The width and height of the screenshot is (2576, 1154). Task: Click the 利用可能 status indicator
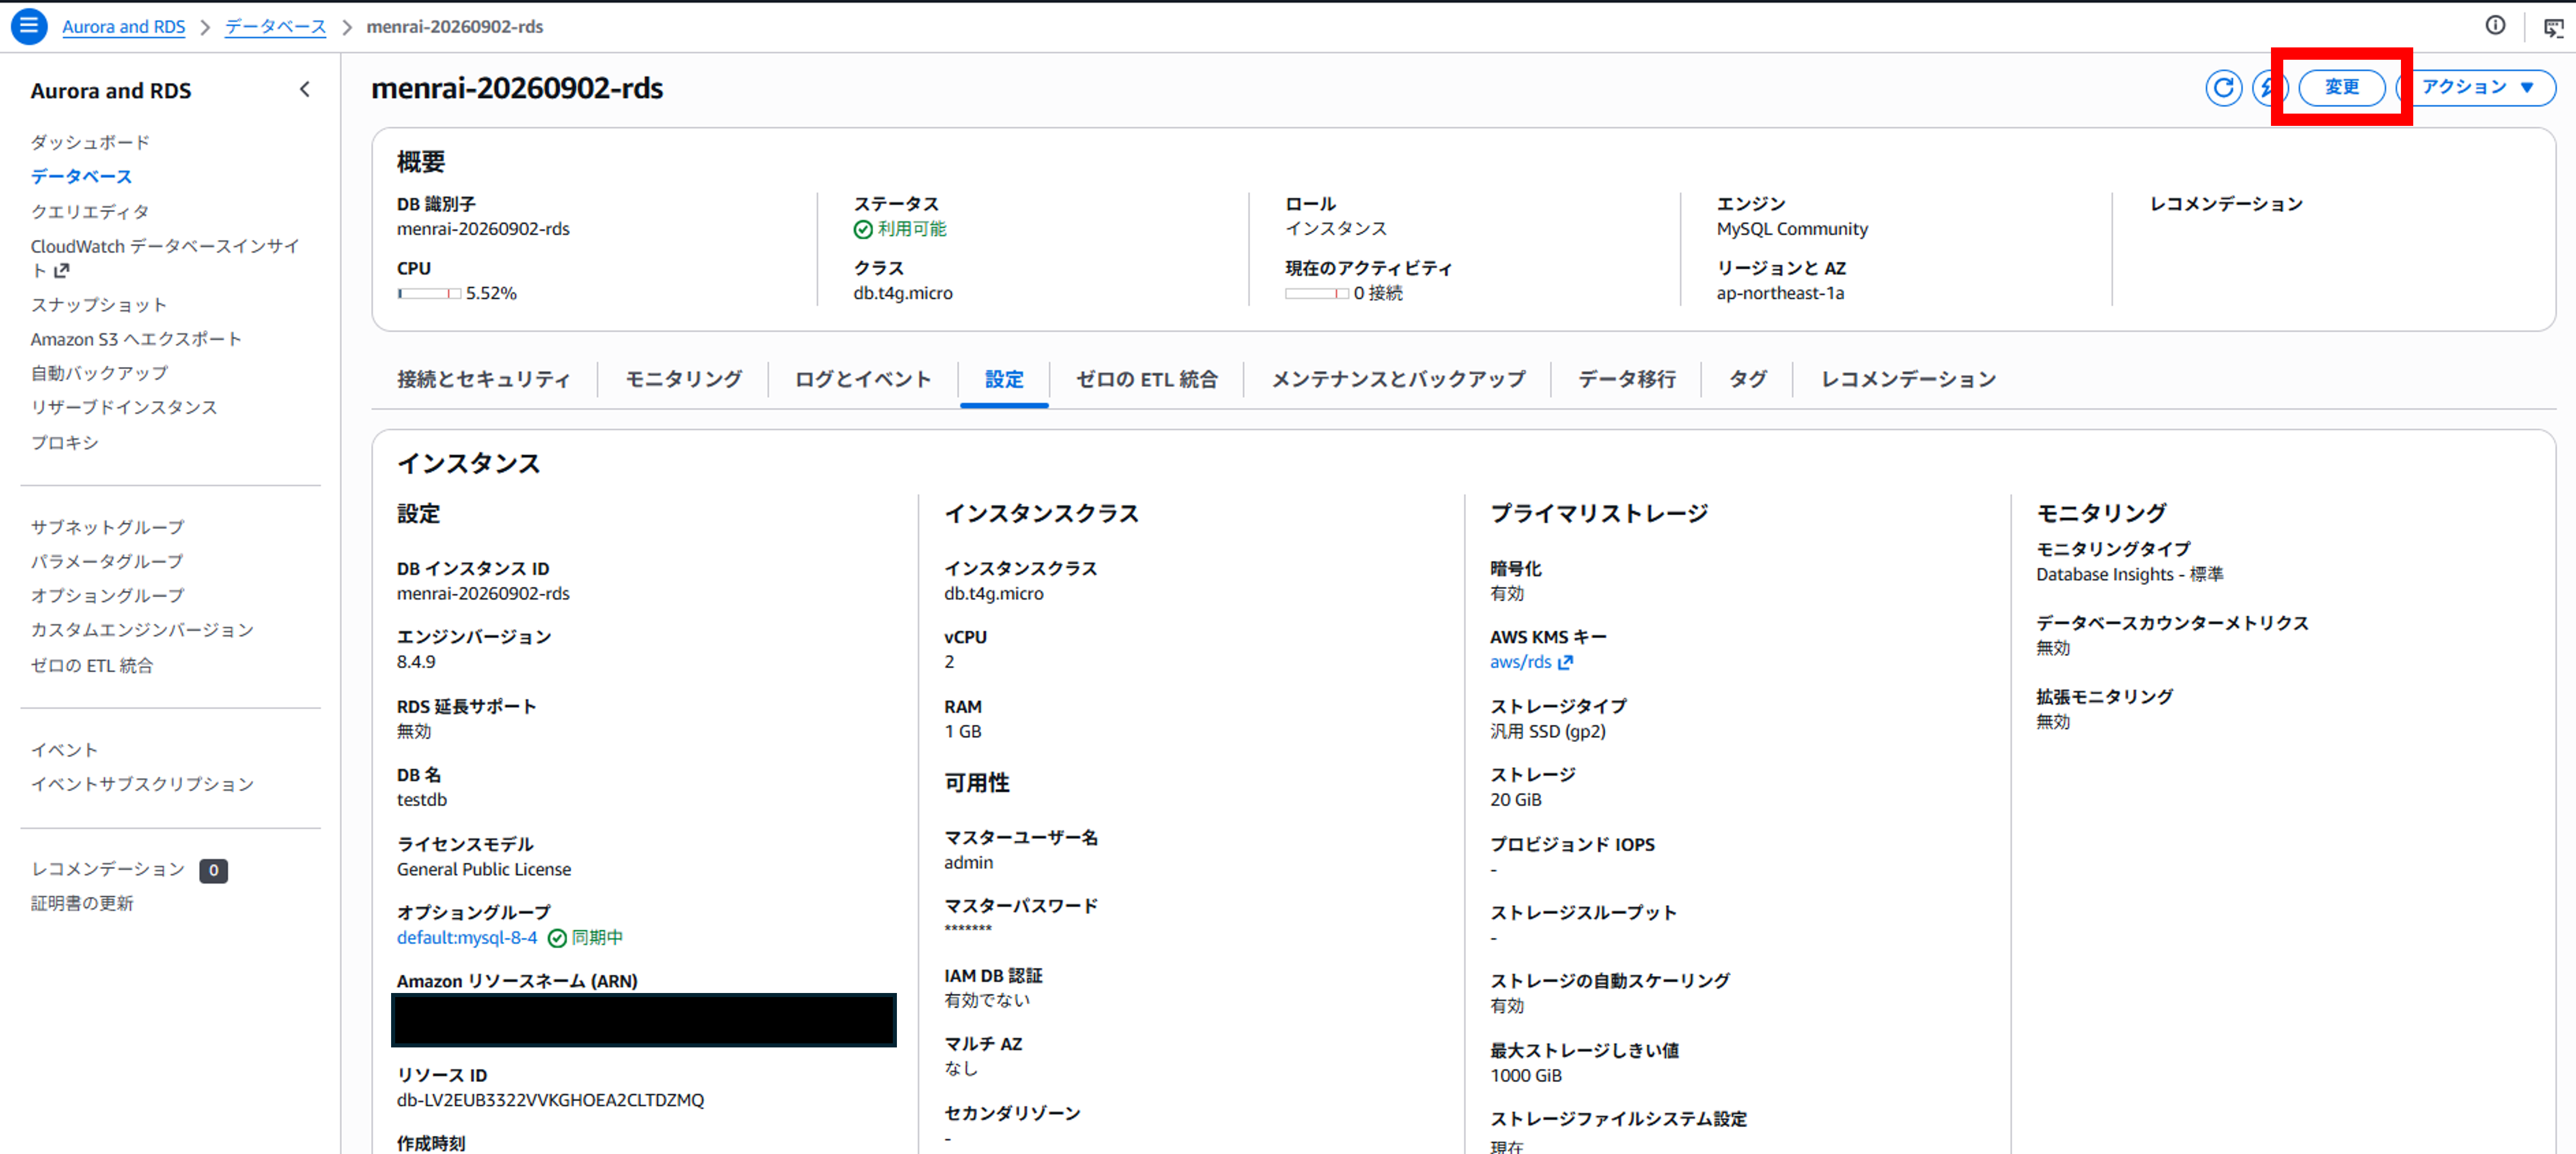(x=900, y=229)
